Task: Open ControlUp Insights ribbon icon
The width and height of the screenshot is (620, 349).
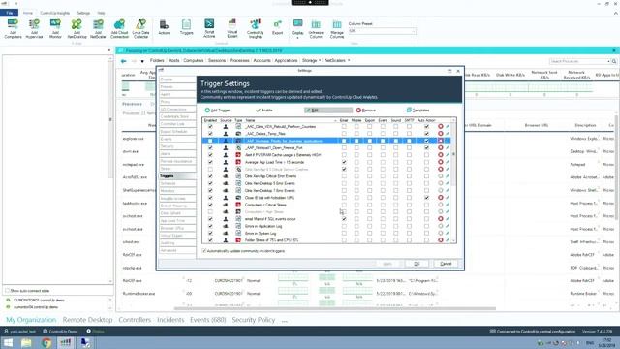Action: pyautogui.click(x=255, y=23)
